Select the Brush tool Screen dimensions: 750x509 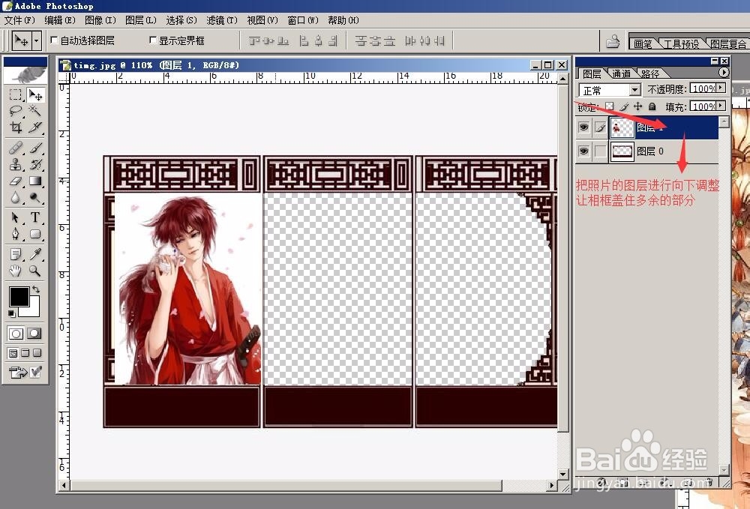coord(35,148)
